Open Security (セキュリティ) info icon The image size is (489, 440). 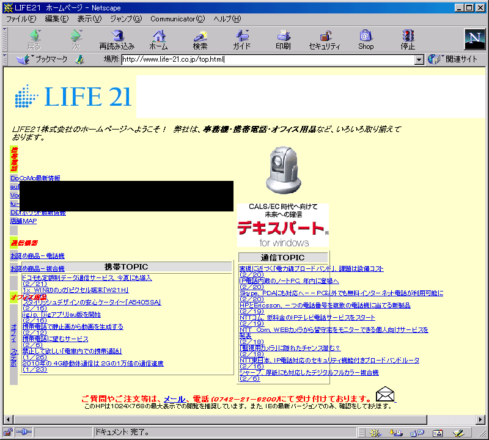point(325,40)
